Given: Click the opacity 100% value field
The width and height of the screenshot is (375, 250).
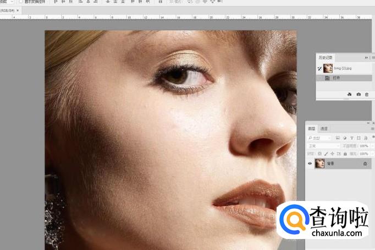Looking at the screenshot, I should pos(364,146).
